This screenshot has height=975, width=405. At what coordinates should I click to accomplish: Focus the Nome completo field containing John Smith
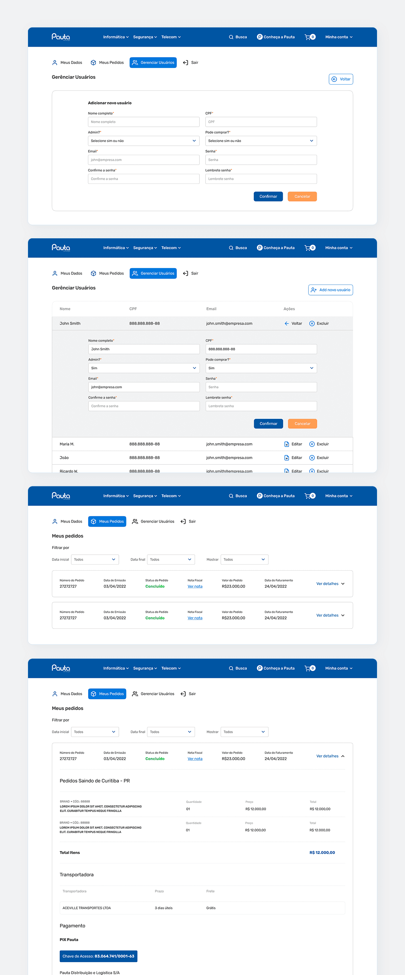click(x=143, y=349)
